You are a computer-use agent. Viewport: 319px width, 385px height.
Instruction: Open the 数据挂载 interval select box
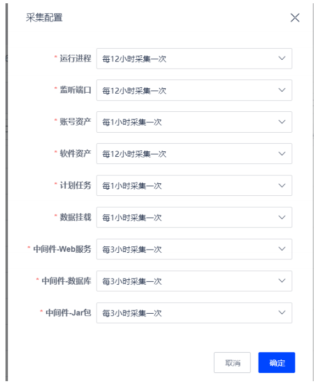pos(194,217)
